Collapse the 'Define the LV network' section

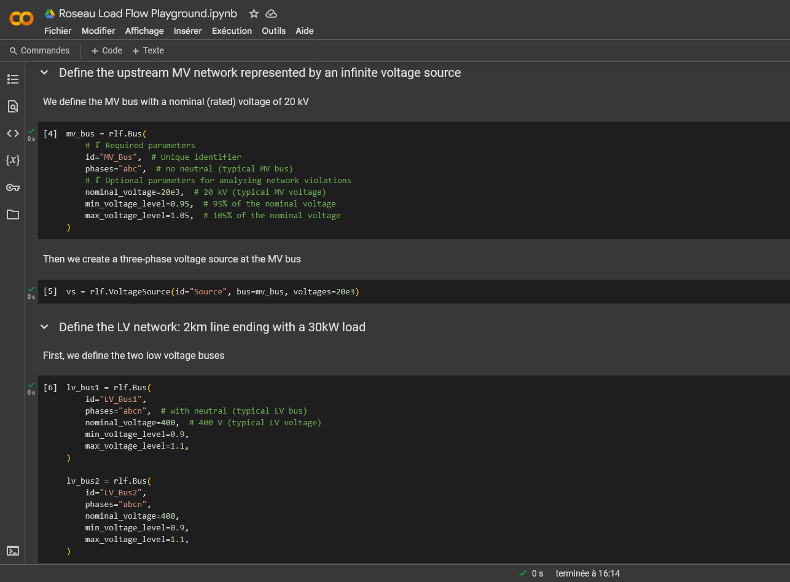click(x=44, y=327)
